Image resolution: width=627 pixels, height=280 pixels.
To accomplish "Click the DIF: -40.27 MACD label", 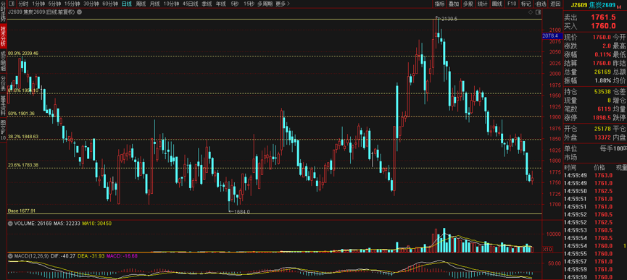I will point(62,255).
